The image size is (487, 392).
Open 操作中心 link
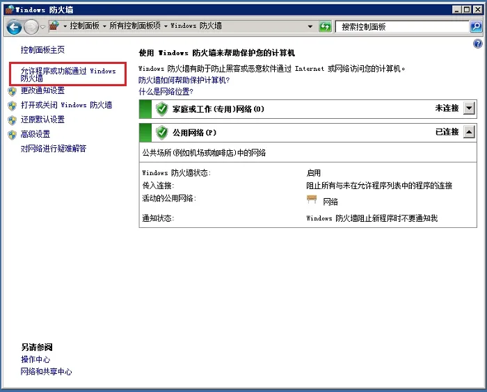coord(35,359)
